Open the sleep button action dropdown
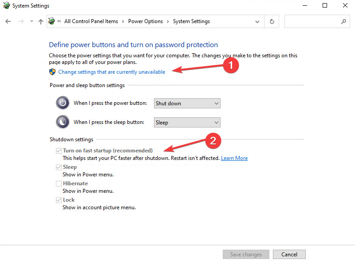This screenshot has height=263, width=355. point(187,123)
